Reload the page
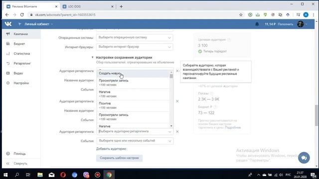The width and height of the screenshot is (319, 179). point(22,14)
